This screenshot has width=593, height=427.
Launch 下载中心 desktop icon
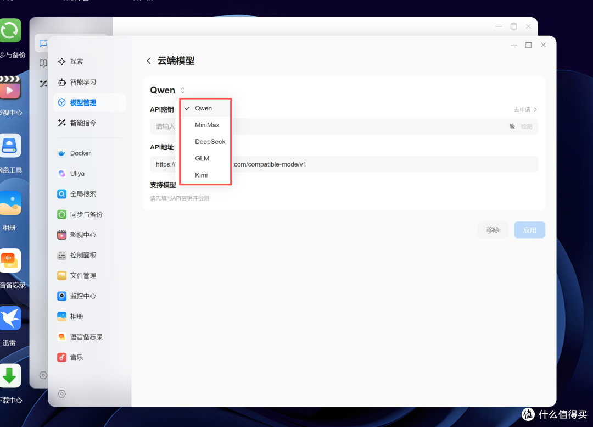[x=10, y=375]
